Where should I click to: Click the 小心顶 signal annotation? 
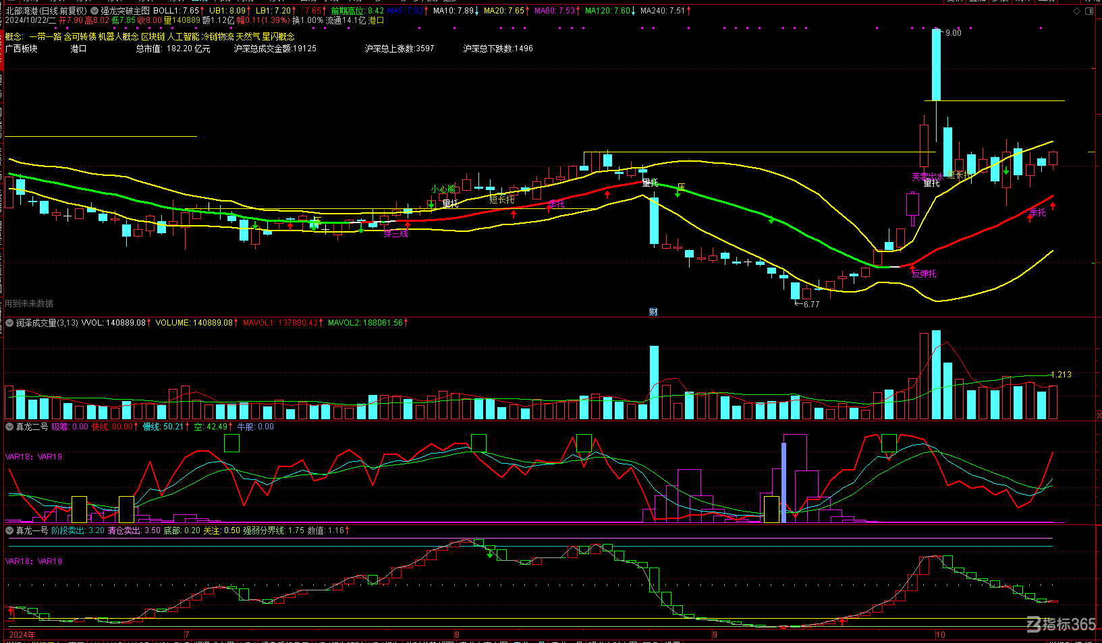point(443,189)
